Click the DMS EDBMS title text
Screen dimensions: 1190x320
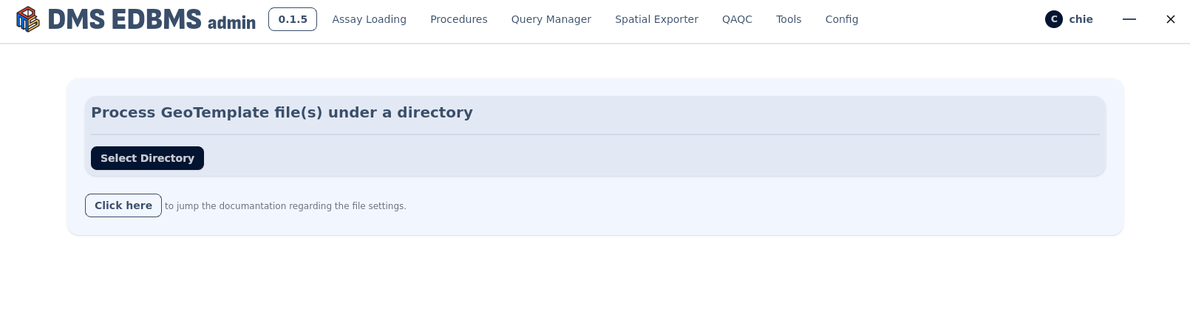point(124,19)
